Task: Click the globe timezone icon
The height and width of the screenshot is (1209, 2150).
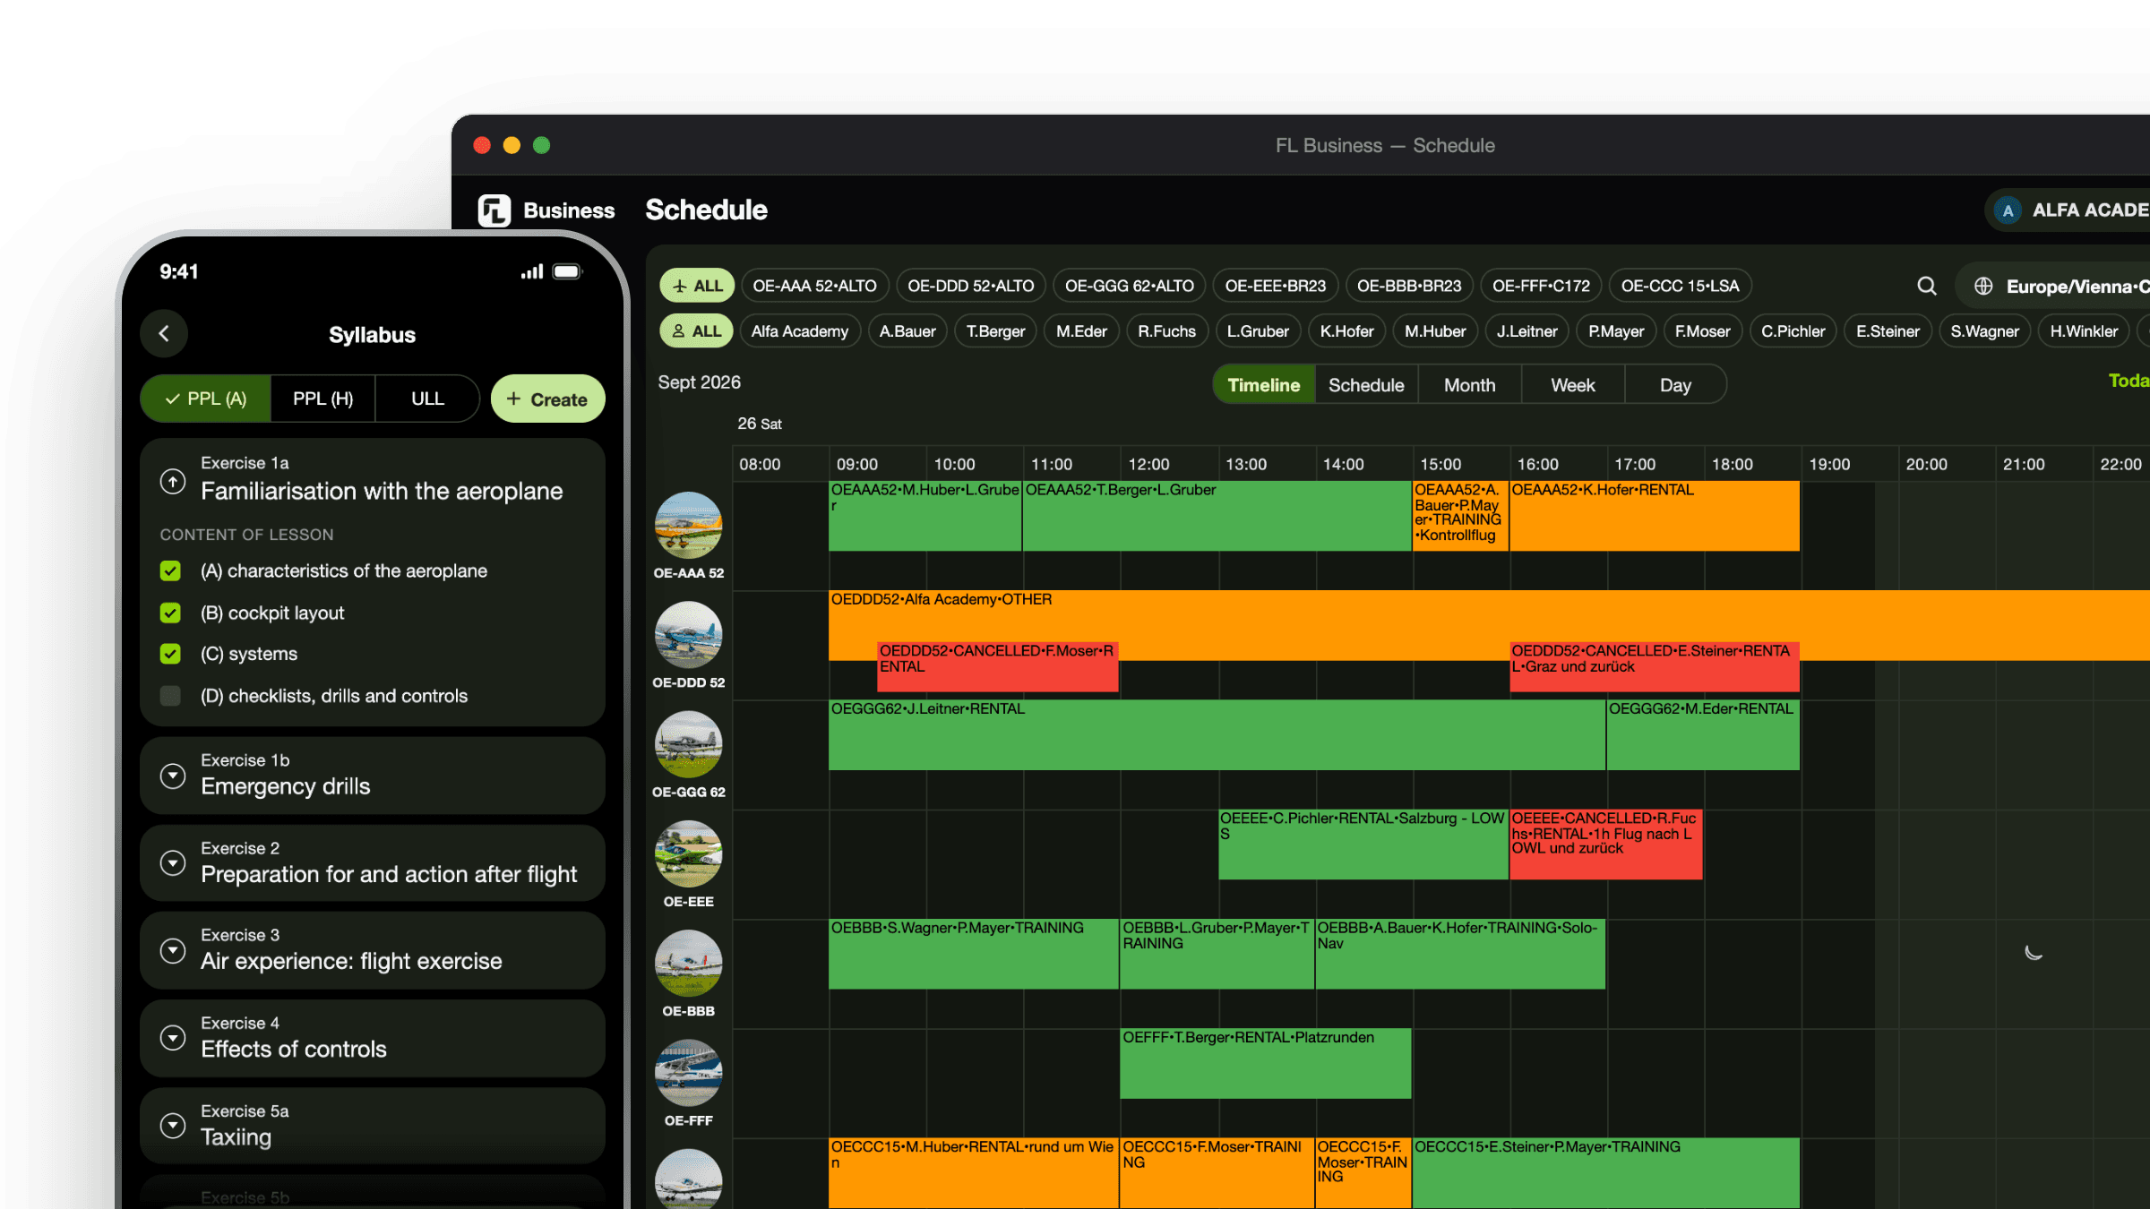Action: coord(1983,286)
